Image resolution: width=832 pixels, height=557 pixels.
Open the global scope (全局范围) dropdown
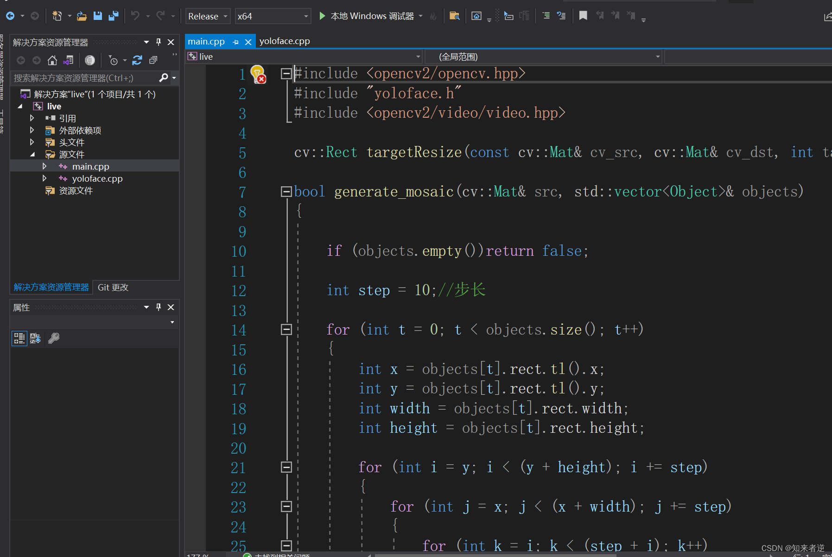(x=544, y=57)
